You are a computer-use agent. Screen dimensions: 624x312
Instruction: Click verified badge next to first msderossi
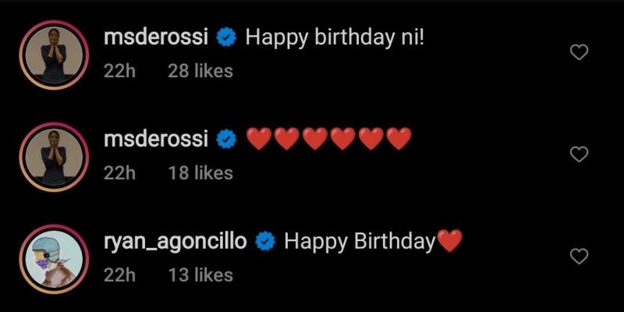[226, 38]
